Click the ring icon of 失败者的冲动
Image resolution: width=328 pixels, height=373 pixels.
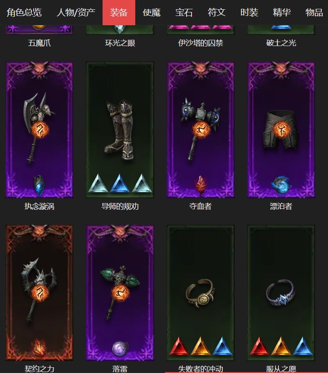pyautogui.click(x=200, y=293)
